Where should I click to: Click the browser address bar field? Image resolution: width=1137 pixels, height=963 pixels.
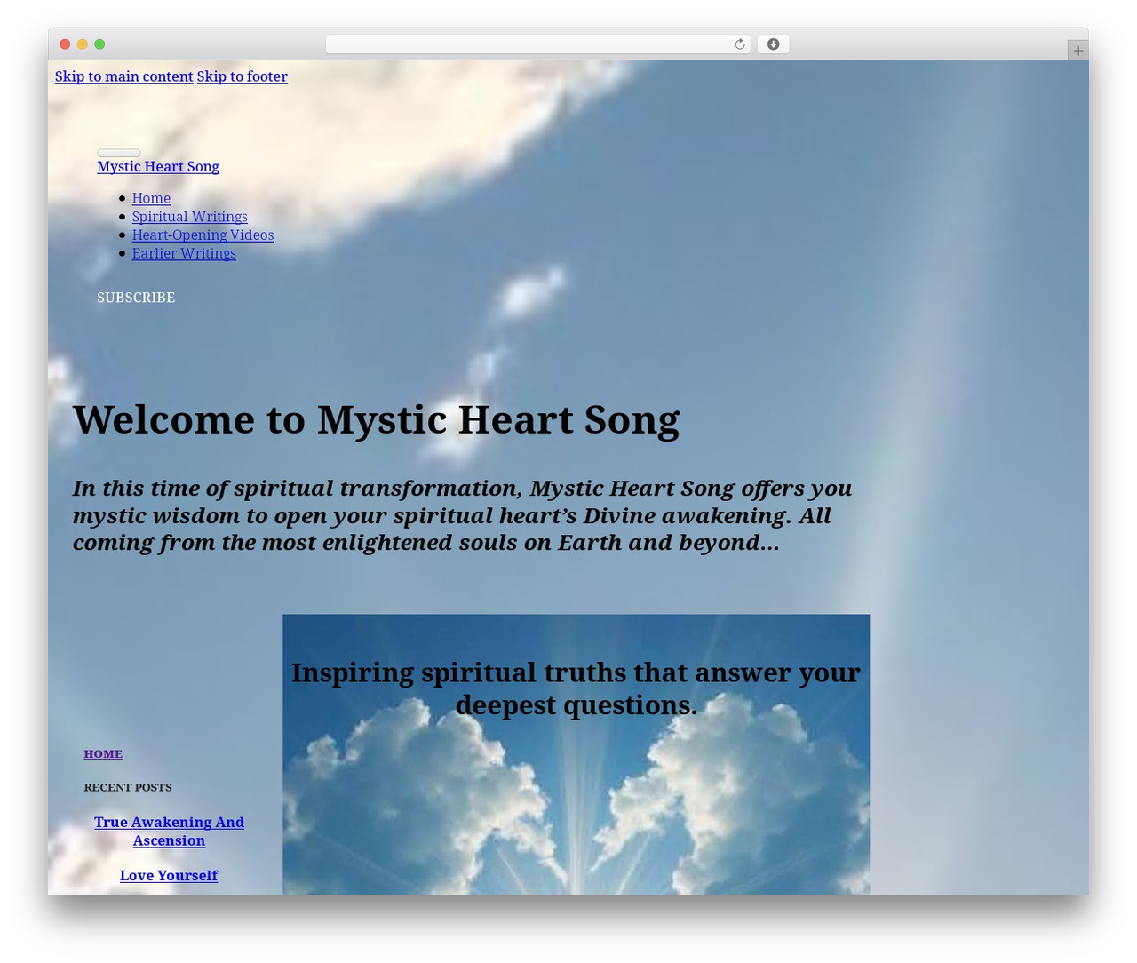[x=537, y=44]
